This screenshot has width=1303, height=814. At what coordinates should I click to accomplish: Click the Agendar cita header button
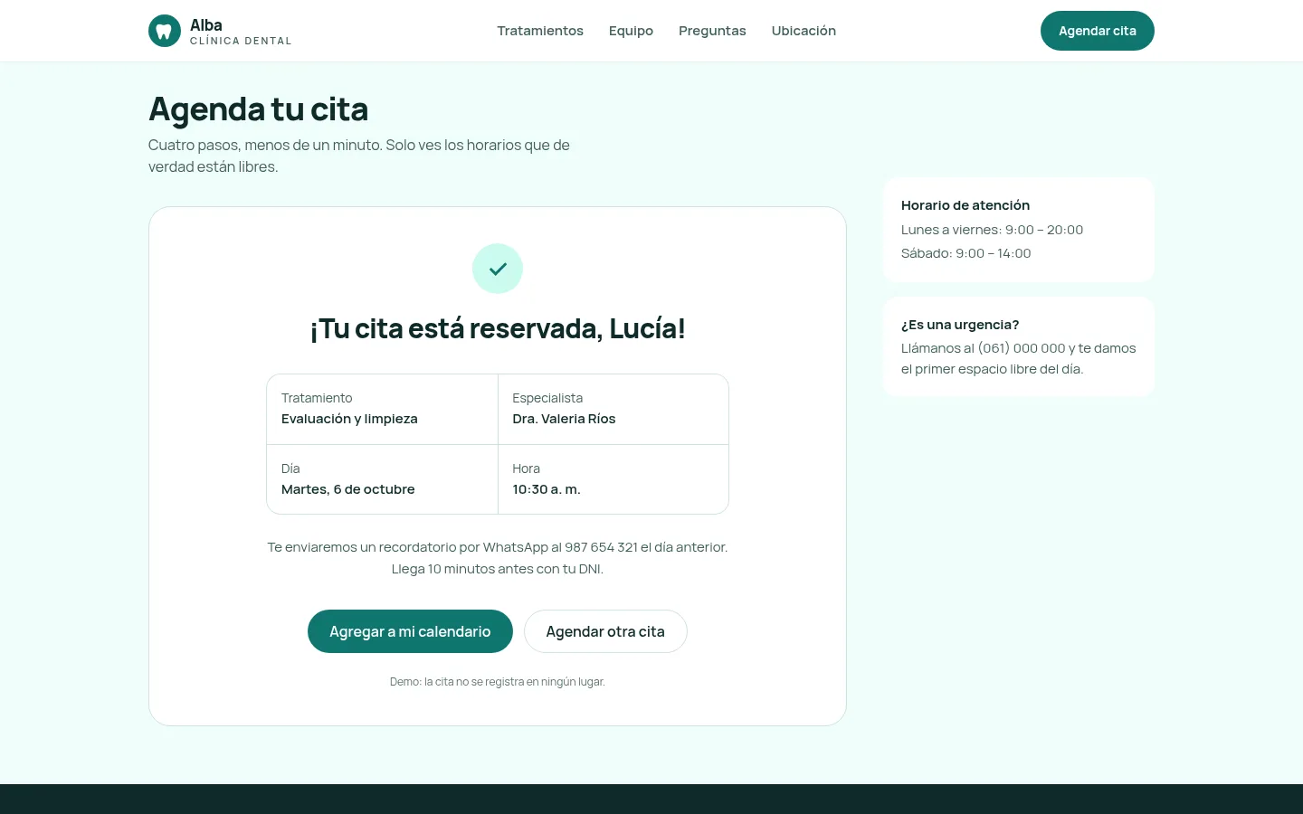pos(1098,31)
